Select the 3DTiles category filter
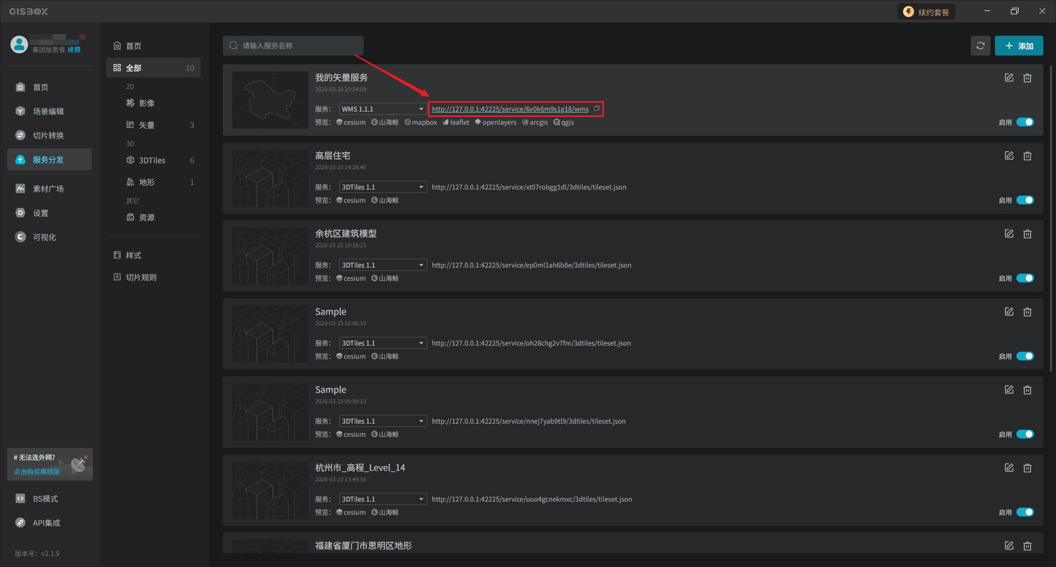The height and width of the screenshot is (567, 1056). click(152, 160)
